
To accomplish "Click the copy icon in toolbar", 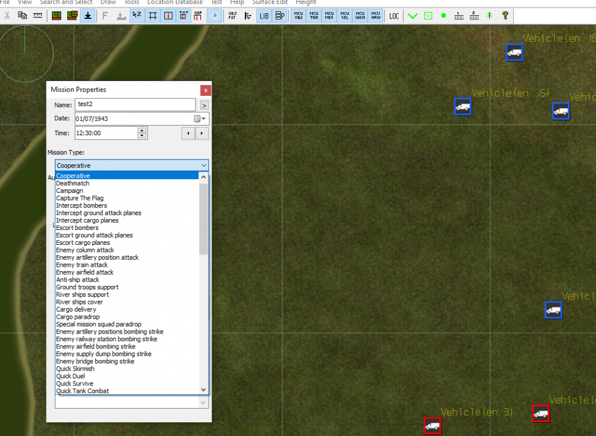I will click(x=22, y=15).
